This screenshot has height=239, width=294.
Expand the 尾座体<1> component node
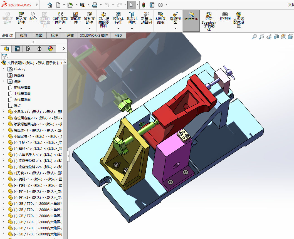coord(3,130)
